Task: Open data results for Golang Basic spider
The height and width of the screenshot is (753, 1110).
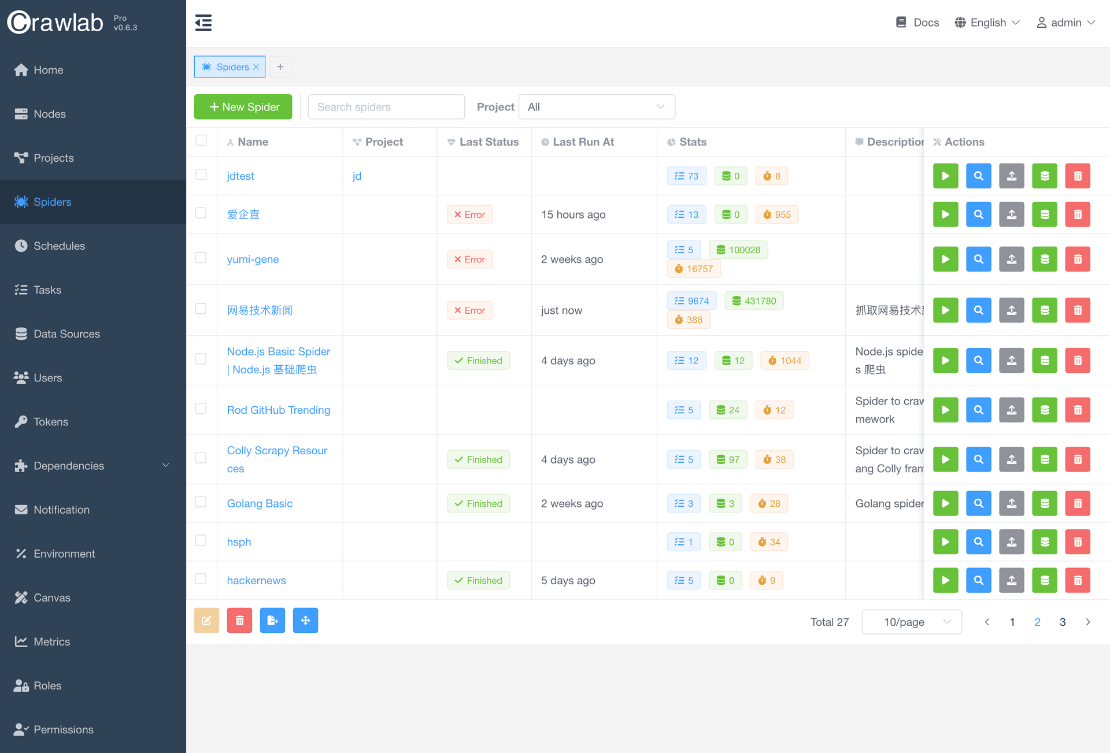Action: 1044,503
